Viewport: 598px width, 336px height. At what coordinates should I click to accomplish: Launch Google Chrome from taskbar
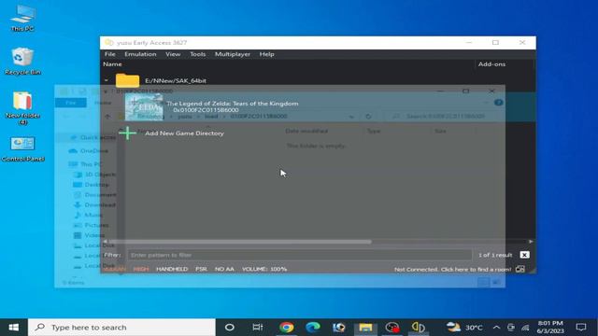point(286,328)
